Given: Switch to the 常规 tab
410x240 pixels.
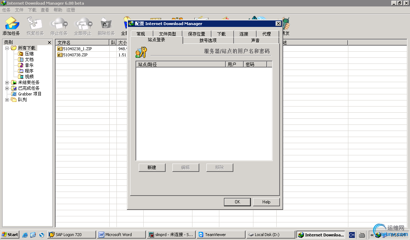Looking at the screenshot, I should click(x=141, y=34).
